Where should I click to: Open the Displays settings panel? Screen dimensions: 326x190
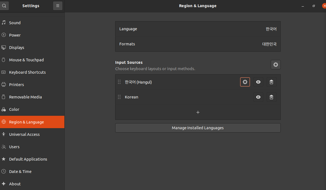click(17, 48)
